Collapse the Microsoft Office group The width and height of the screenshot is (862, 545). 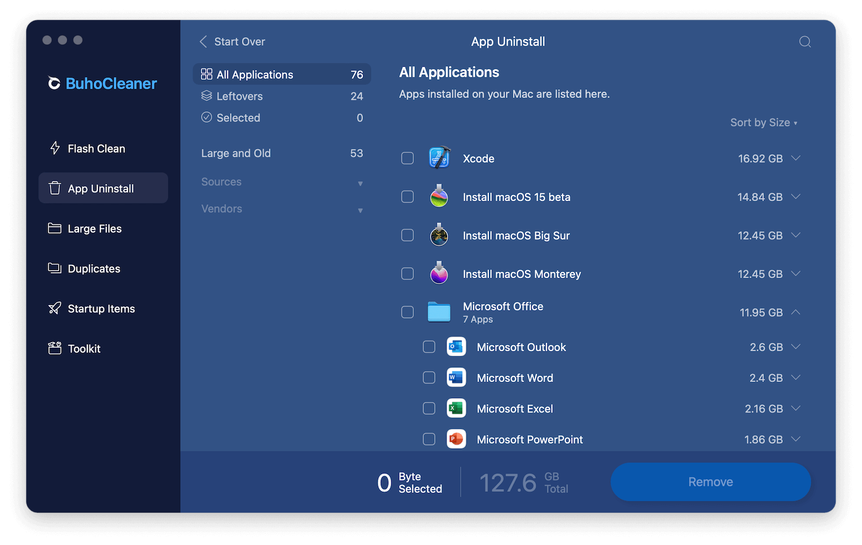796,312
